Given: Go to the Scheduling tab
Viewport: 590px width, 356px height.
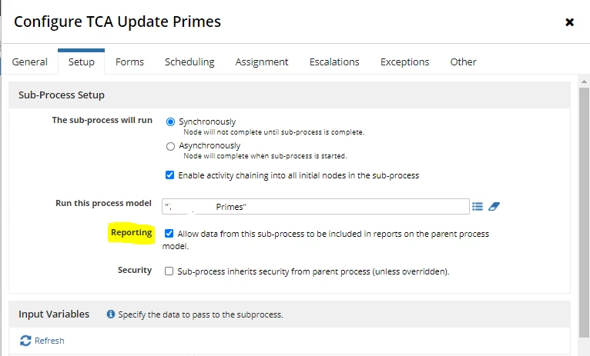Looking at the screenshot, I should click(189, 62).
